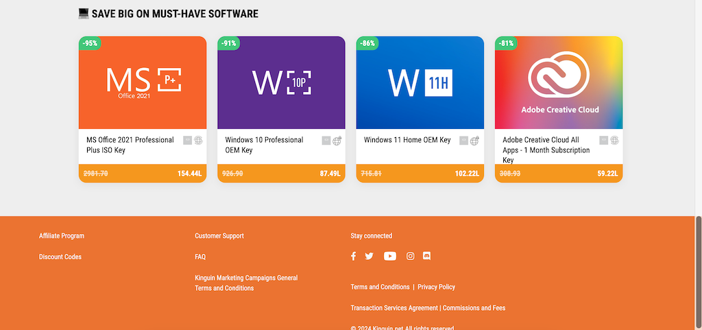Open Windows 11 Home product image
This screenshot has height=330, width=702.
coord(420,83)
